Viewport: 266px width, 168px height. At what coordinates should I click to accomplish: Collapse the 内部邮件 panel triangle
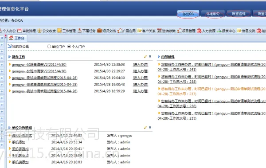point(159,57)
